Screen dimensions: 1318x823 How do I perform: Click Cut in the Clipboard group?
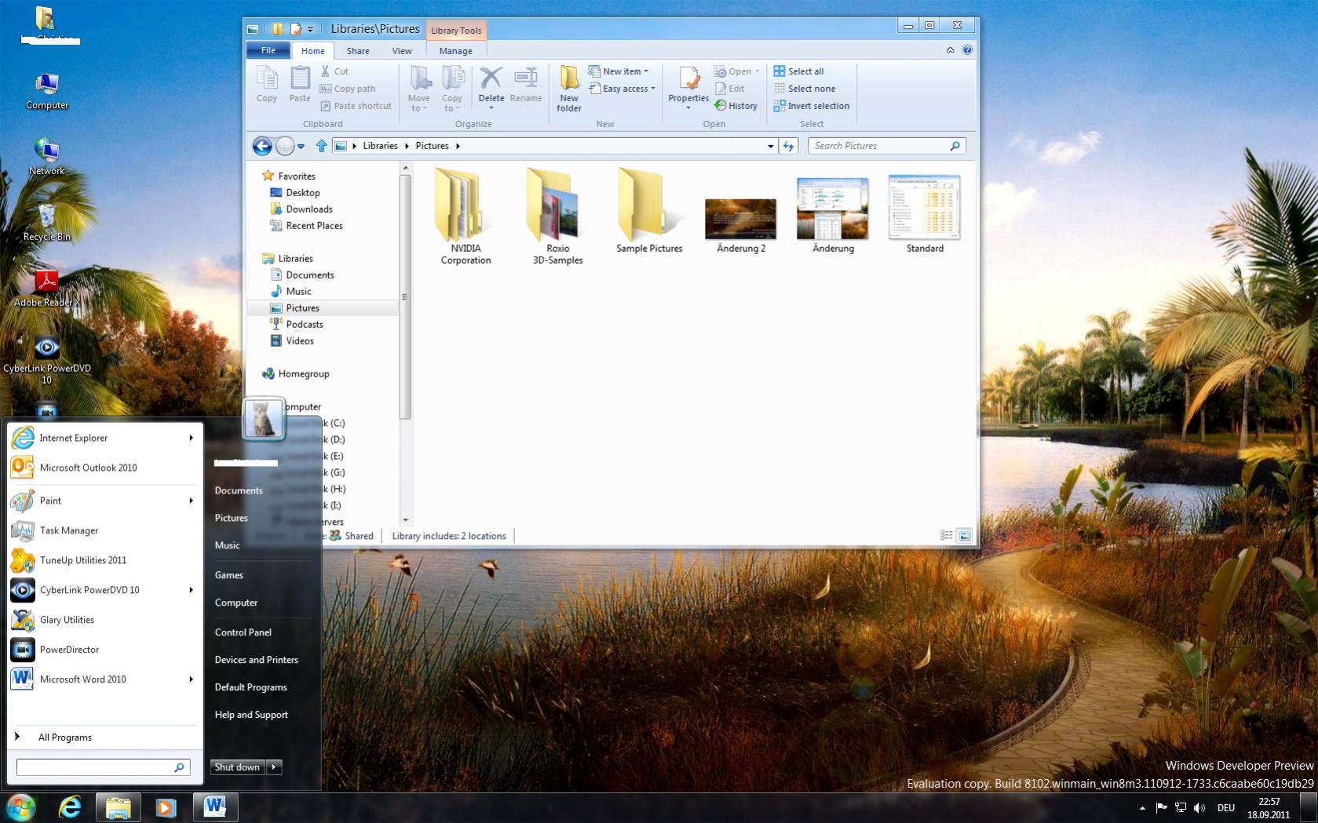(x=334, y=71)
